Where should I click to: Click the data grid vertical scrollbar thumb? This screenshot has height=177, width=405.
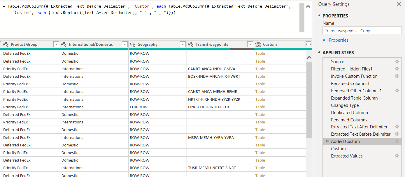309,100
